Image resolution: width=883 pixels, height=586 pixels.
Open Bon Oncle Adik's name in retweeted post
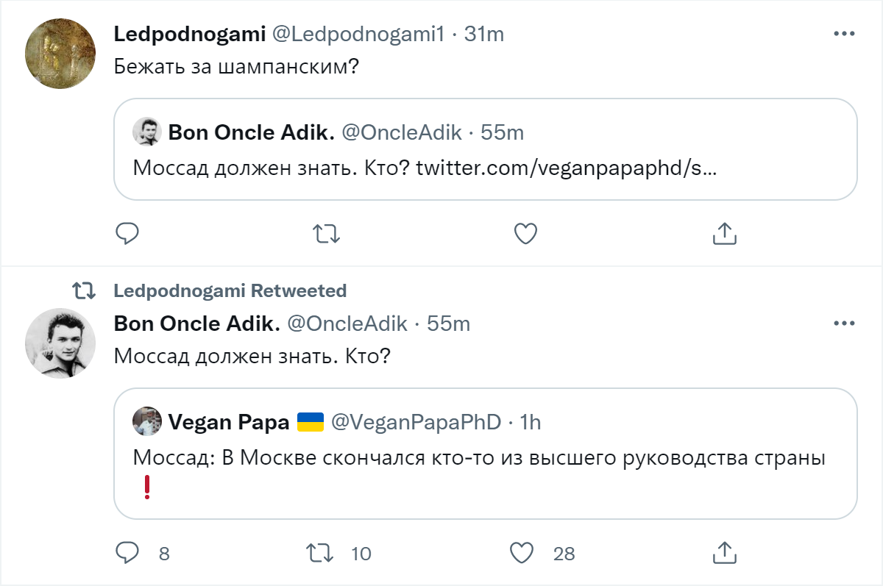[x=196, y=324]
